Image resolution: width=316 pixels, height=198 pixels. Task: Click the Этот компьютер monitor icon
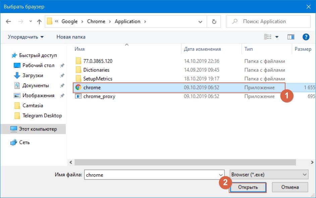(x=14, y=129)
